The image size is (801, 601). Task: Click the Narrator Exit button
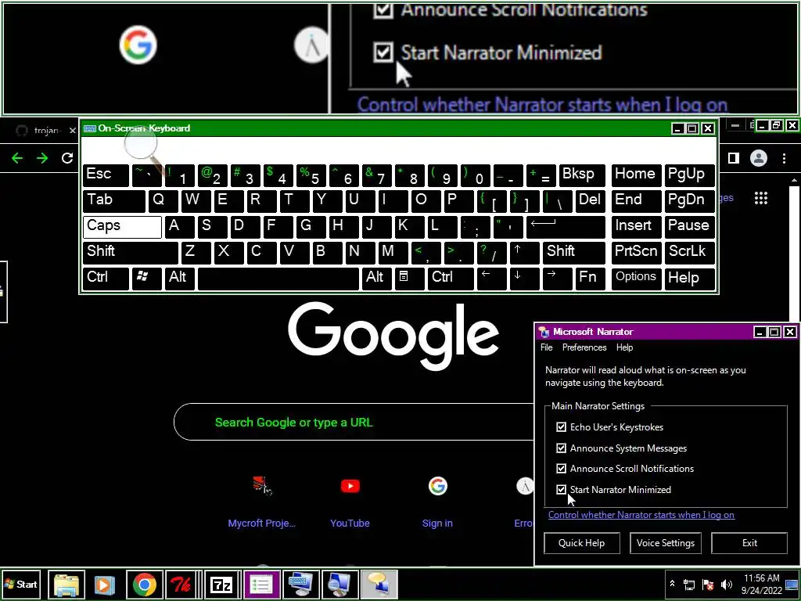pos(749,543)
